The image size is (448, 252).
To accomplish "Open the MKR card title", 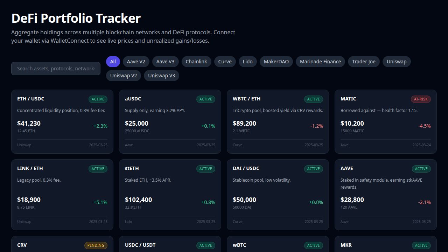I will pos(346,245).
